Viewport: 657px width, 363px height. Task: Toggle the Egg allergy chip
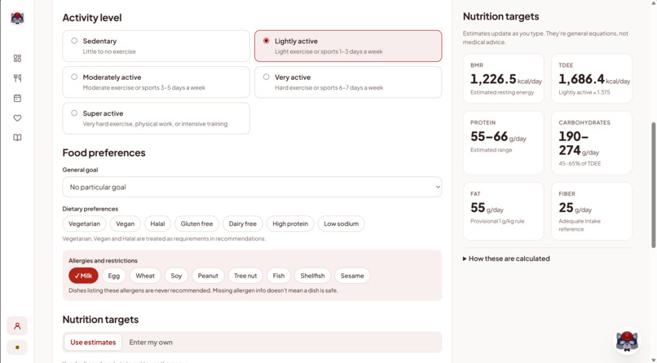coord(114,276)
